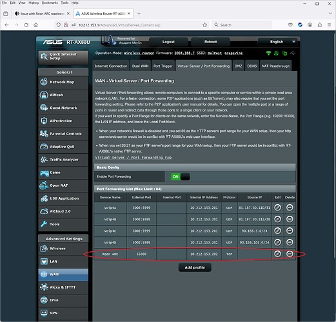Open Guest Network settings

click(x=63, y=108)
